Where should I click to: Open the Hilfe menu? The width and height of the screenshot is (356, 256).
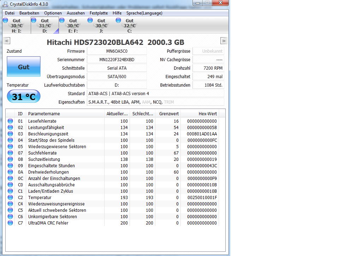coord(117,13)
